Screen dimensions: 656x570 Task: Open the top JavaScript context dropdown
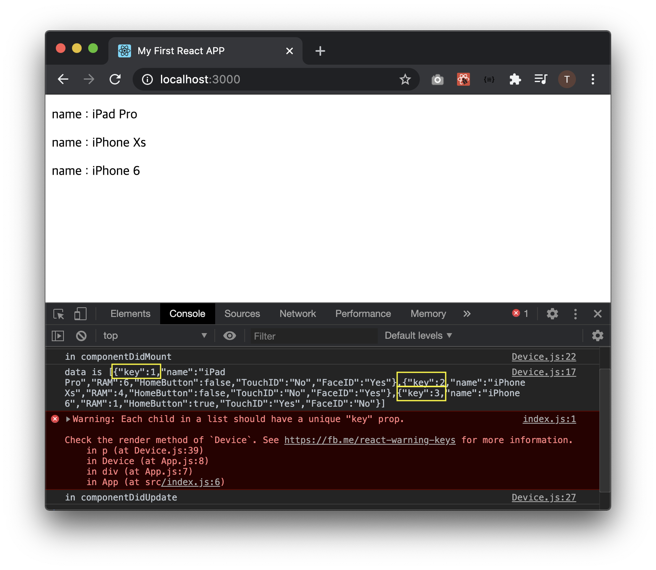tap(155, 336)
